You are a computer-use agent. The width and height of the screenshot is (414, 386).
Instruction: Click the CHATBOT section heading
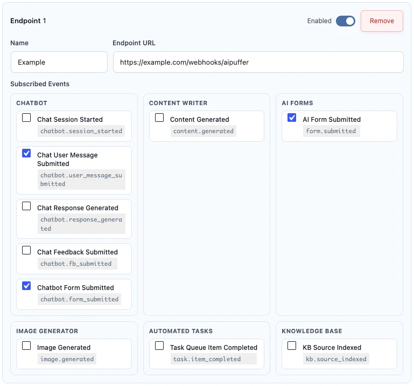click(32, 103)
